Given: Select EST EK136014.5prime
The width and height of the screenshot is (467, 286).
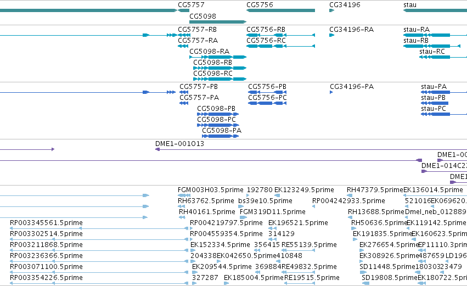Looking at the screenshot, I should (x=433, y=190).
